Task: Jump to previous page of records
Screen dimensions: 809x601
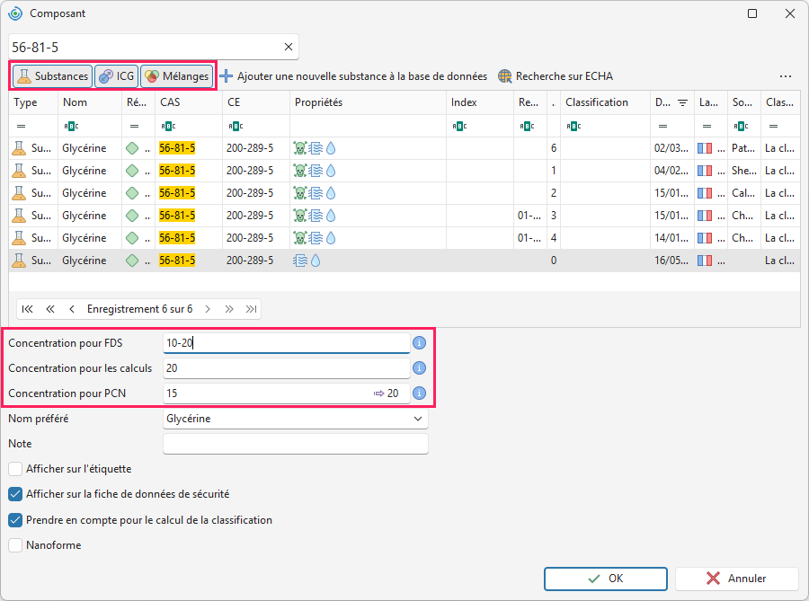Action: click(50, 309)
